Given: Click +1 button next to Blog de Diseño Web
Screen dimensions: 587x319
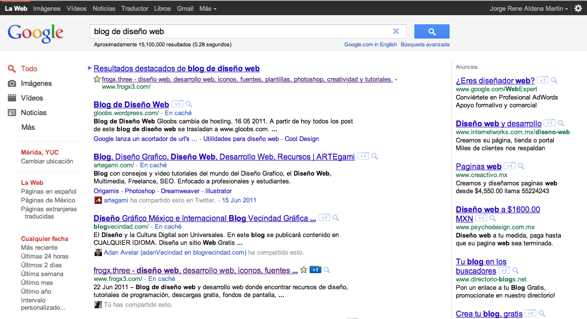Looking at the screenshot, I should 177,104.
